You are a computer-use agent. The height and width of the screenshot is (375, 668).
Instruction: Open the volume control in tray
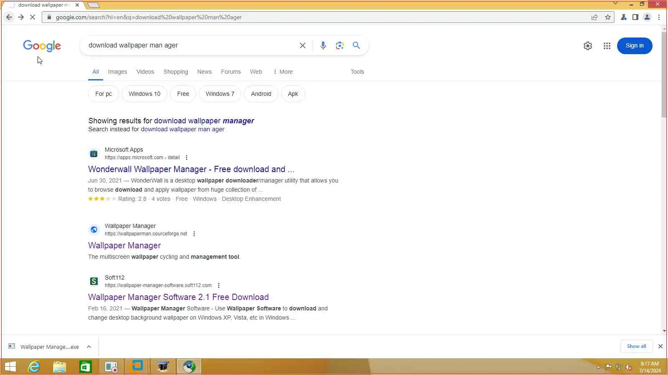628,367
